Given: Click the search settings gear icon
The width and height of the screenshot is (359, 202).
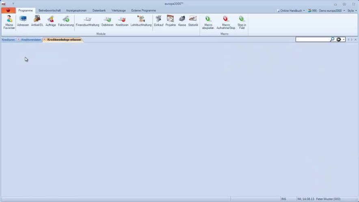Looking at the screenshot, I should [x=339, y=39].
